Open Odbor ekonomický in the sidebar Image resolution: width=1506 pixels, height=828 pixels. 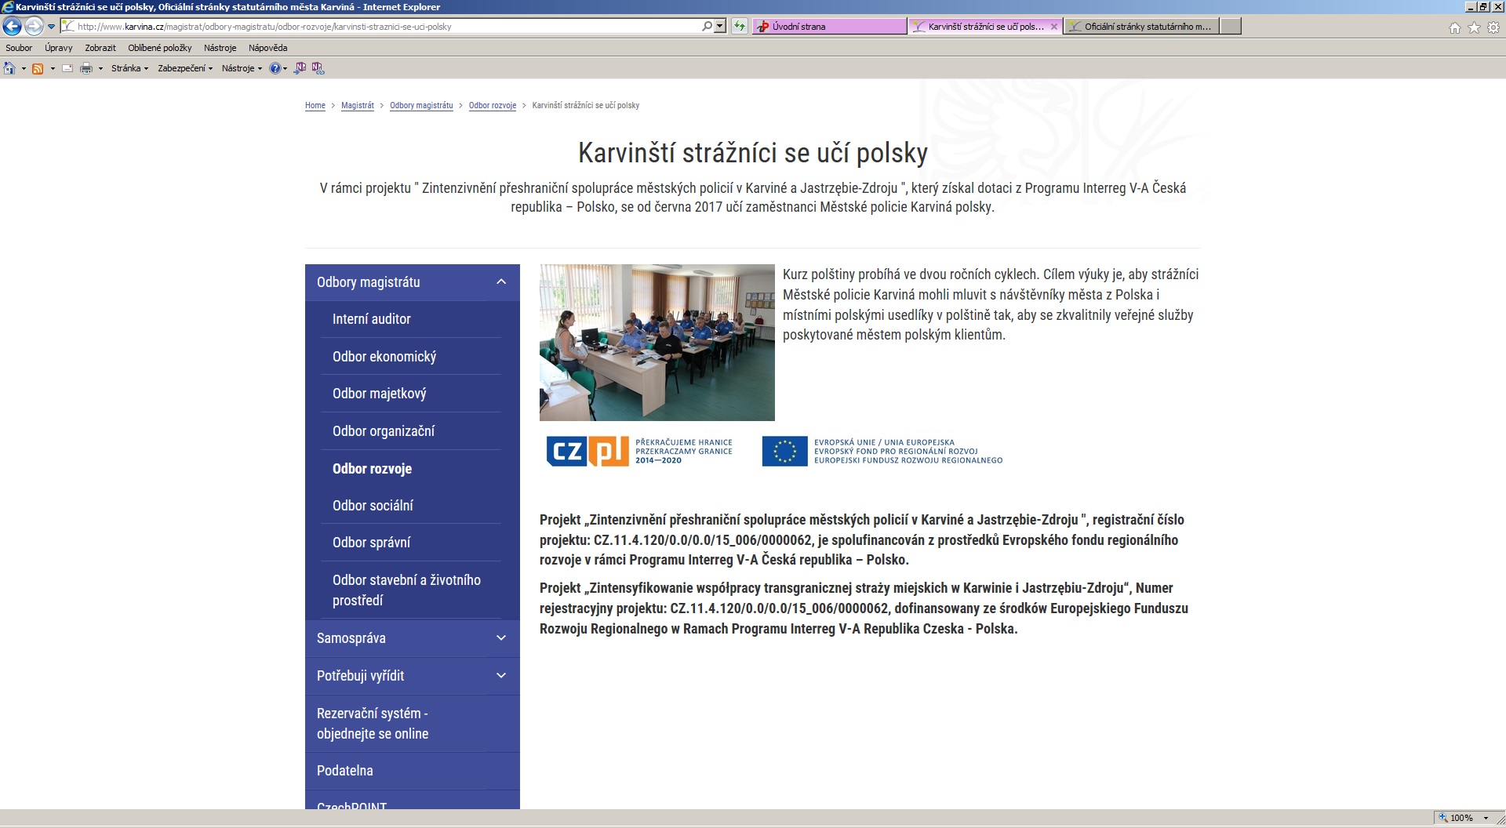[384, 357]
